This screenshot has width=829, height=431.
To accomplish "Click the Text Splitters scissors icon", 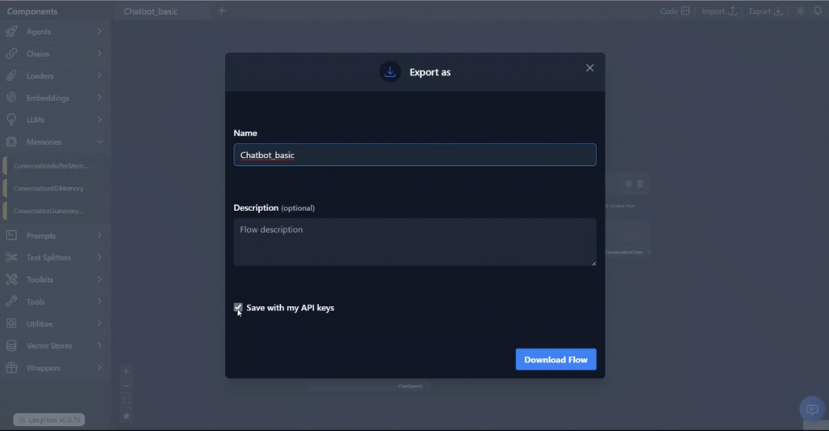I will [x=11, y=258].
